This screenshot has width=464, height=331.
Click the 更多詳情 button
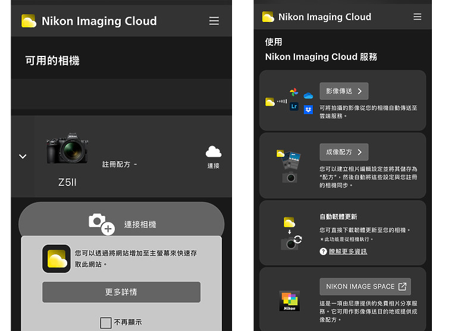click(x=121, y=292)
